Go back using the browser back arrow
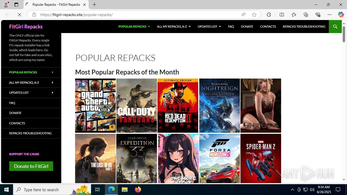The width and height of the screenshot is (347, 195). point(8,15)
